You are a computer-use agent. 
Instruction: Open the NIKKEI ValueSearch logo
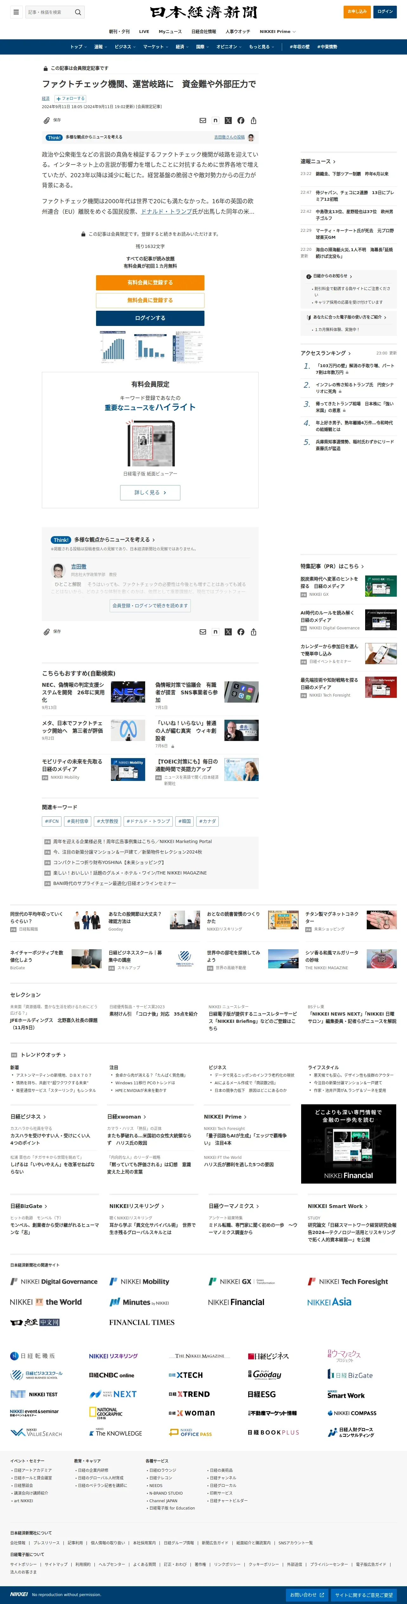pos(36,1432)
